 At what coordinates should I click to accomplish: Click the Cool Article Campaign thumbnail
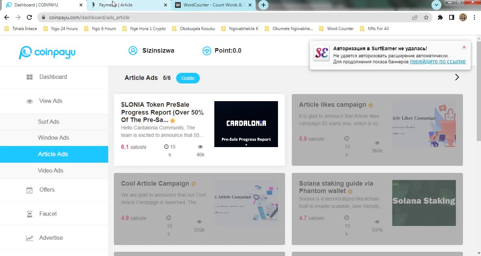pyautogui.click(x=246, y=203)
